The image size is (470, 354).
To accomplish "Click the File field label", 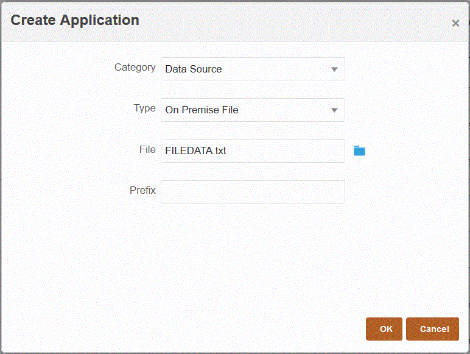I will [x=147, y=149].
